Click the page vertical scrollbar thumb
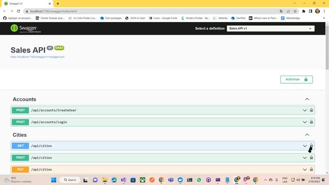The image size is (329, 185). (327, 47)
